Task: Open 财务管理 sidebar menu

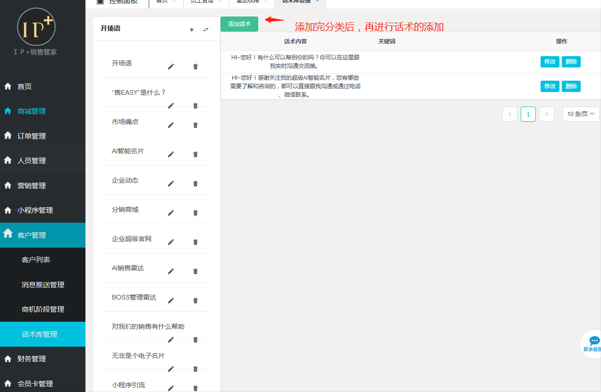Action: (32, 359)
